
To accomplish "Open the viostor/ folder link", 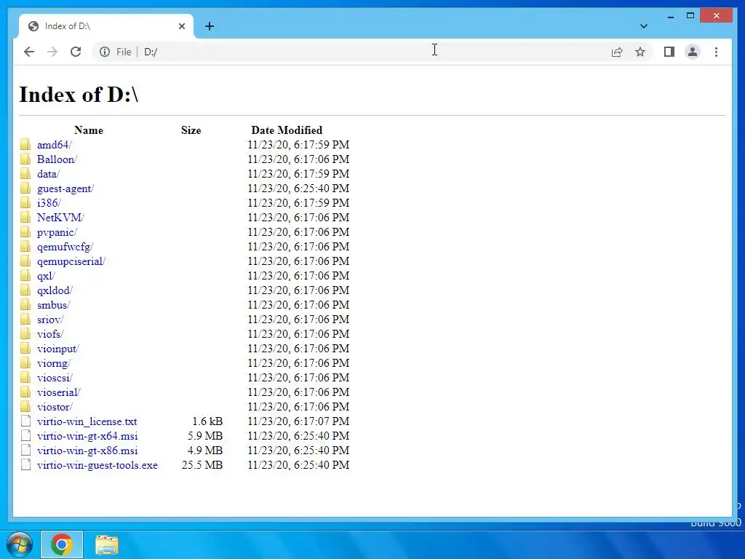I will tap(55, 407).
